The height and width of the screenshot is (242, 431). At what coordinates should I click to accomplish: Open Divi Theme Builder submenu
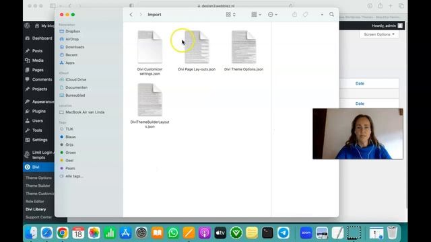pos(38,186)
